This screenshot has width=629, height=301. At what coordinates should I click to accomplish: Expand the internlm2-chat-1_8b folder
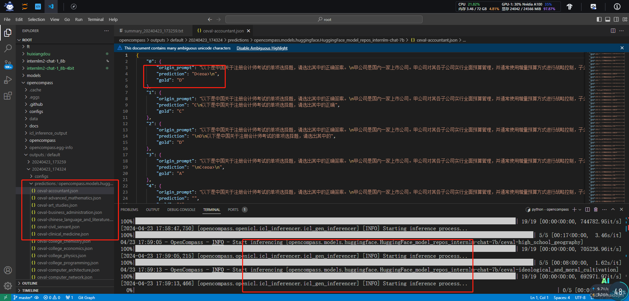click(x=65, y=61)
